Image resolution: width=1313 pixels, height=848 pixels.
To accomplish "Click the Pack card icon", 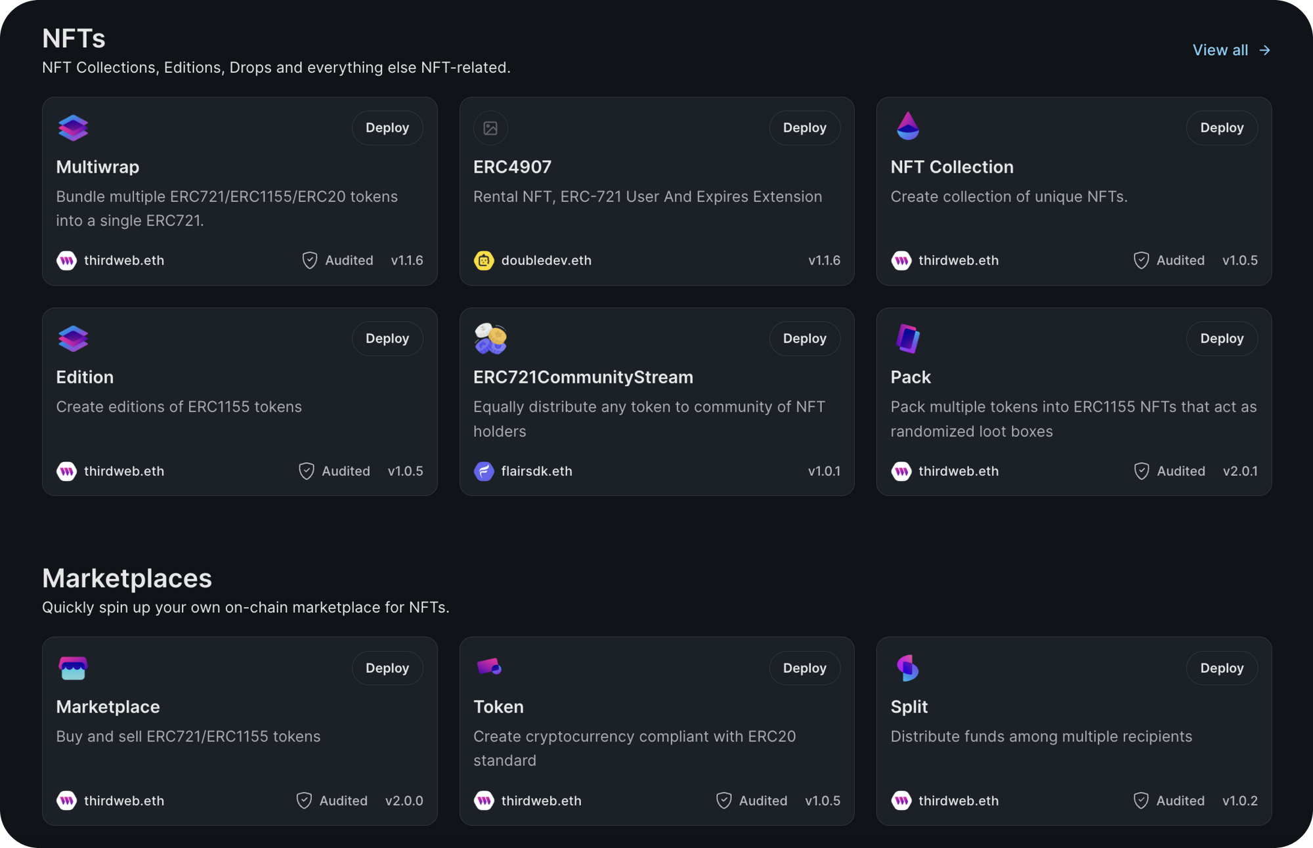I will point(908,339).
